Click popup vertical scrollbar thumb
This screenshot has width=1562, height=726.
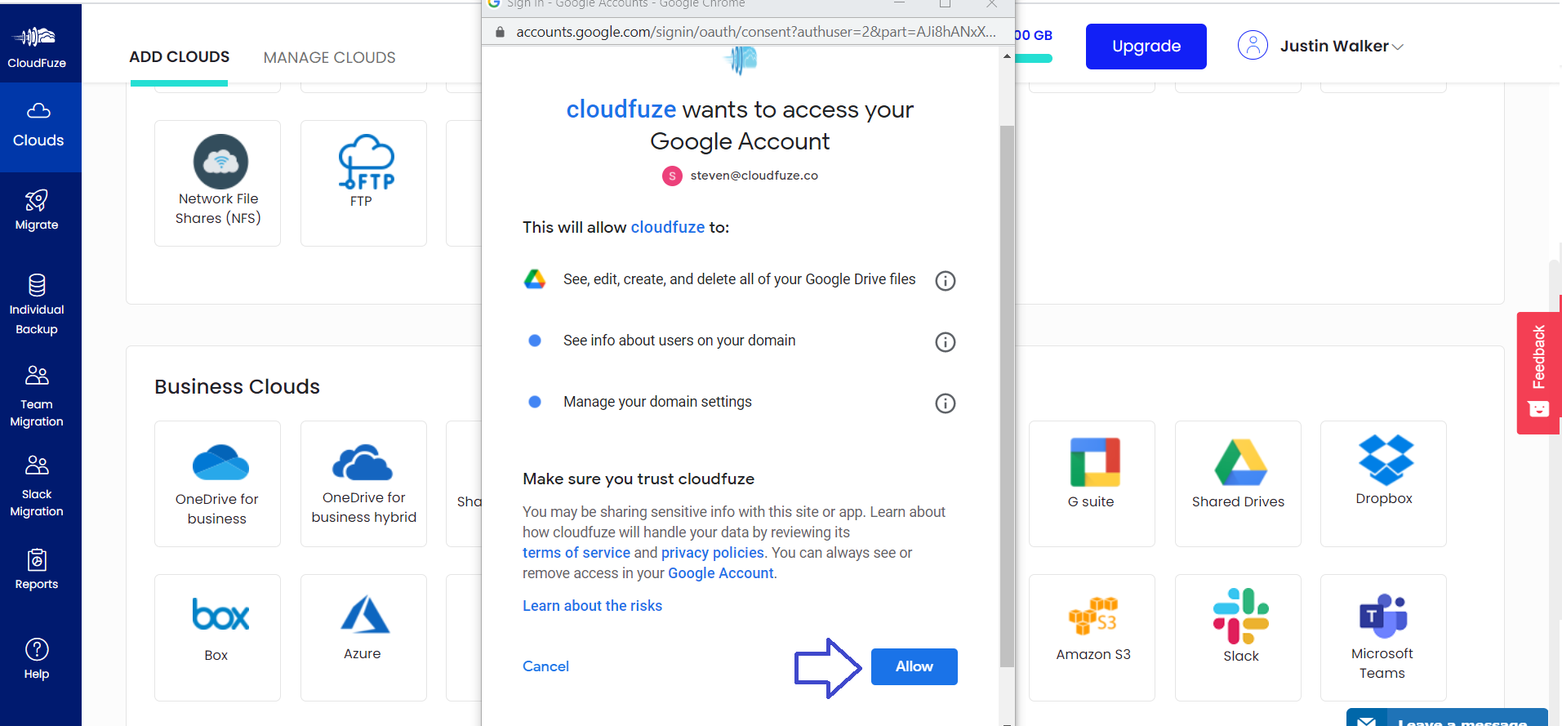(1007, 396)
